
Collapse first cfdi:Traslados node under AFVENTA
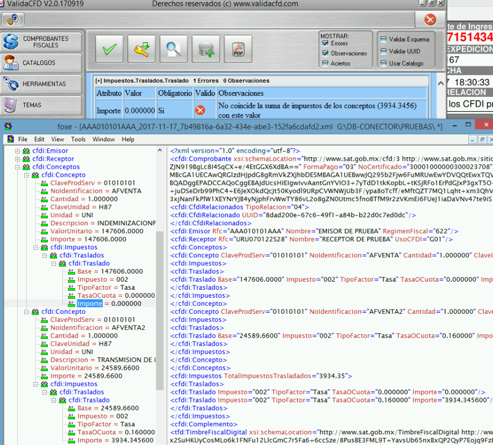tap(45, 255)
